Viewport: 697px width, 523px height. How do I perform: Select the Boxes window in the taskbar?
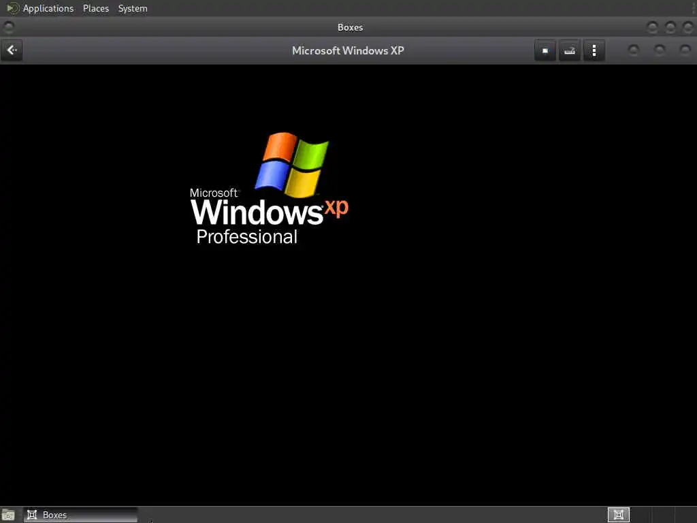tap(81, 515)
